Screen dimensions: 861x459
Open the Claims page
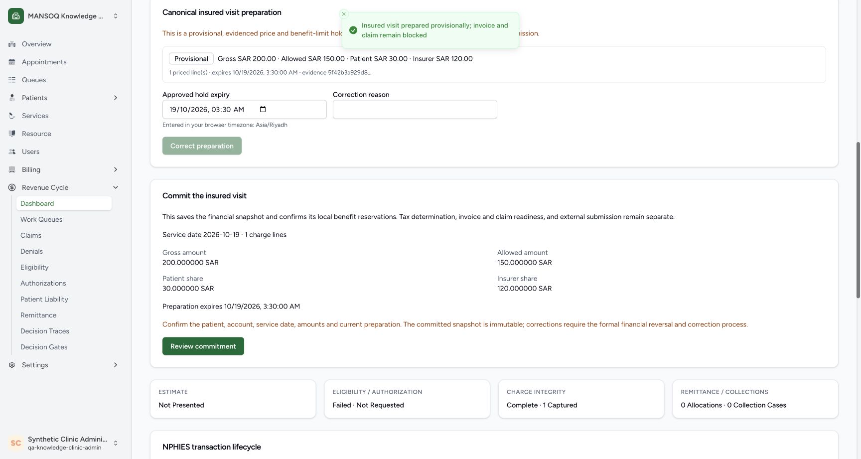pyautogui.click(x=64, y=235)
